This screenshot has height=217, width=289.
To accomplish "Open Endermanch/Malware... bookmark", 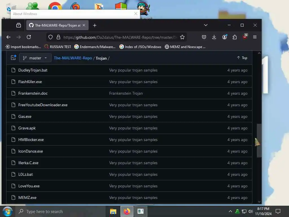I will coord(95,47).
